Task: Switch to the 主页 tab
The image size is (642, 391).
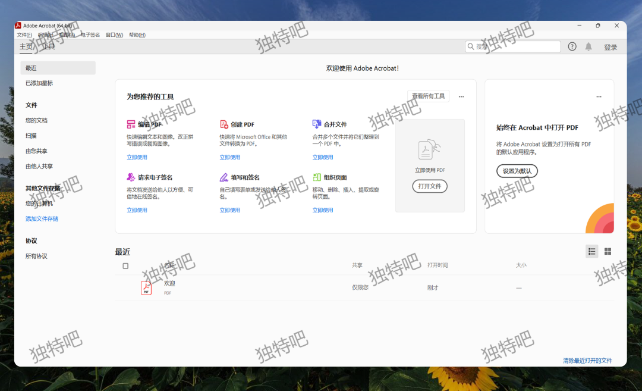Action: 26,47
